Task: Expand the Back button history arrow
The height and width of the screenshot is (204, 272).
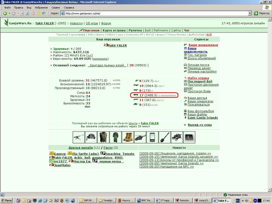Action: point(9,13)
